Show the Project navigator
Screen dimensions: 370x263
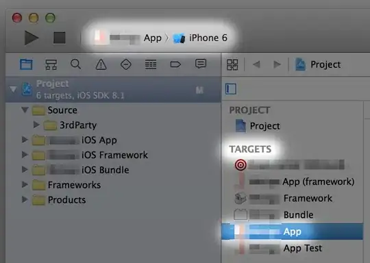click(26, 64)
